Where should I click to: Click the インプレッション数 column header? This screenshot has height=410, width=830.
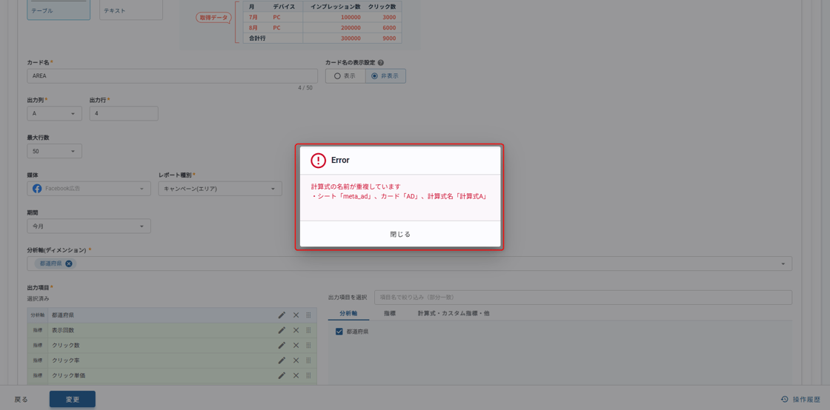pyautogui.click(x=336, y=6)
